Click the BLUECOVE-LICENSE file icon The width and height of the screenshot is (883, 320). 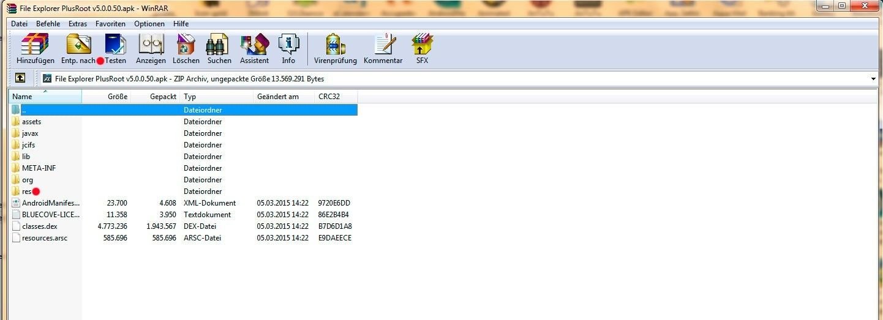pos(16,215)
